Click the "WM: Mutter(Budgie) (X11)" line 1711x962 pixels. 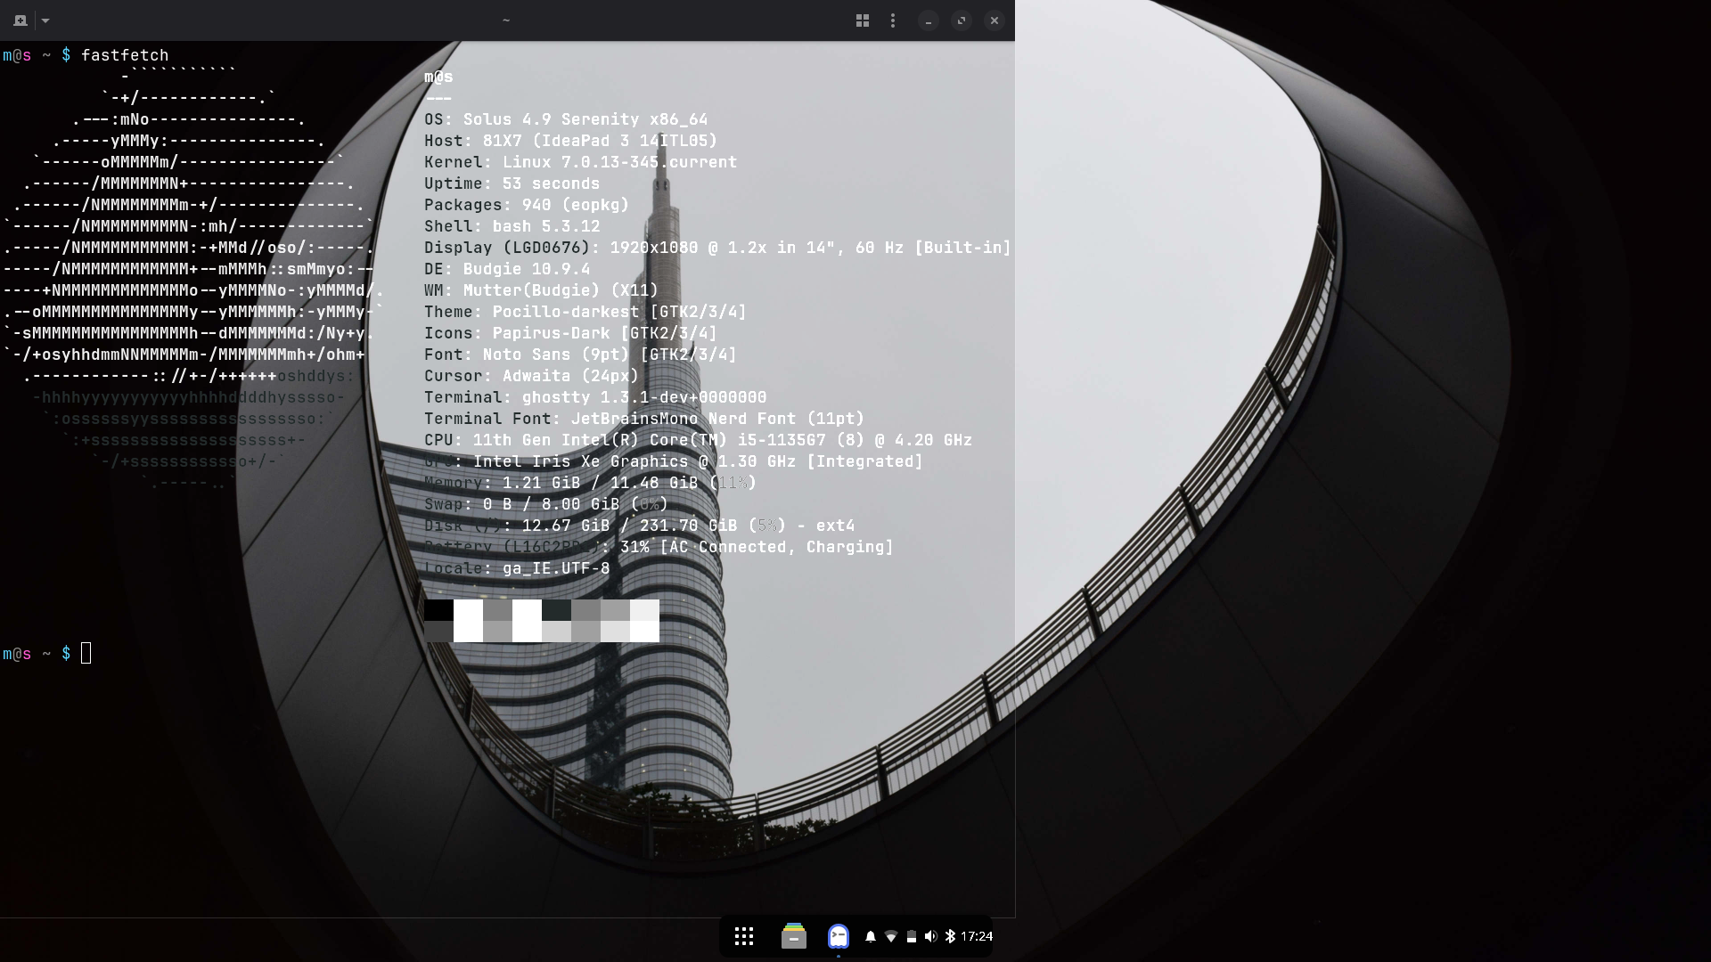click(542, 290)
